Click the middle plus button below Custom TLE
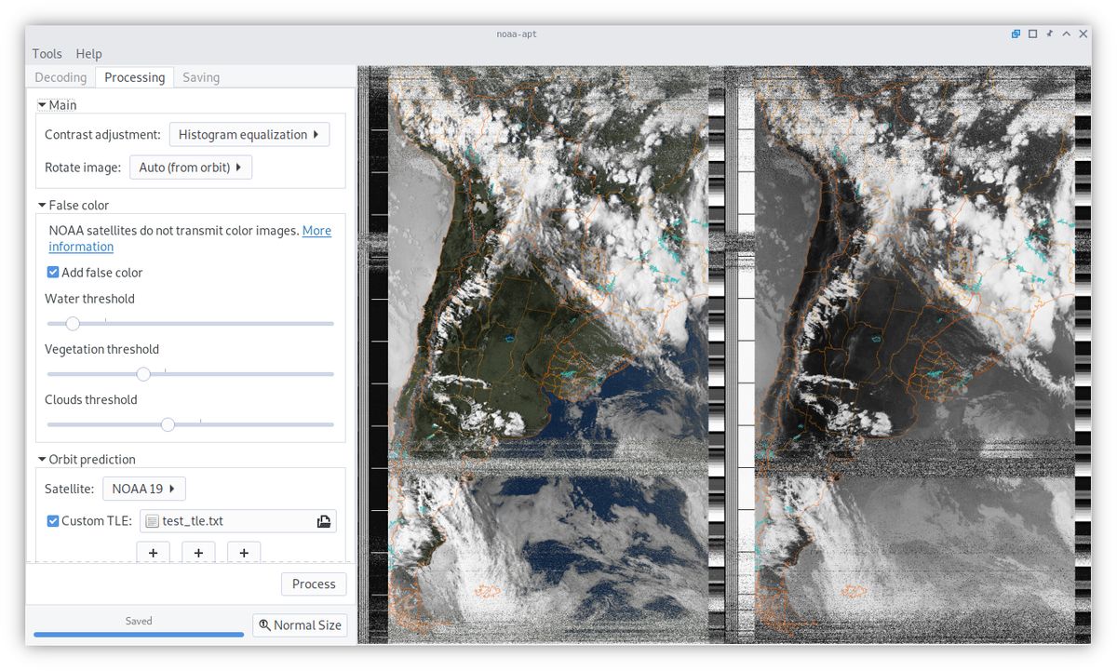The width and height of the screenshot is (1117, 671). pyautogui.click(x=198, y=553)
